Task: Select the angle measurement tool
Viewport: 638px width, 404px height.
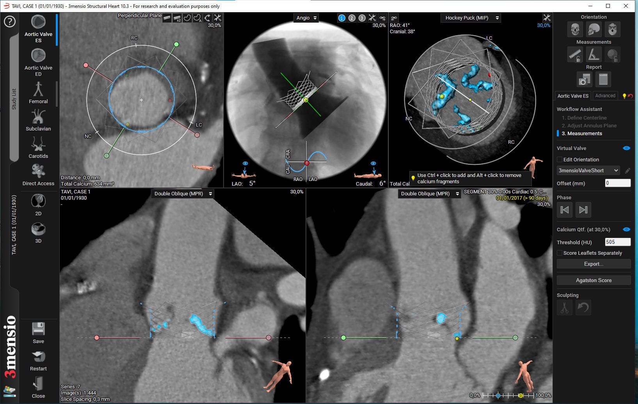Action: pyautogui.click(x=594, y=54)
